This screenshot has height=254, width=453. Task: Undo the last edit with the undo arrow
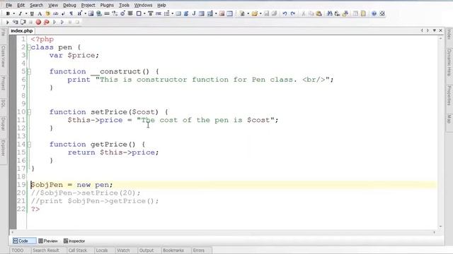point(285,13)
